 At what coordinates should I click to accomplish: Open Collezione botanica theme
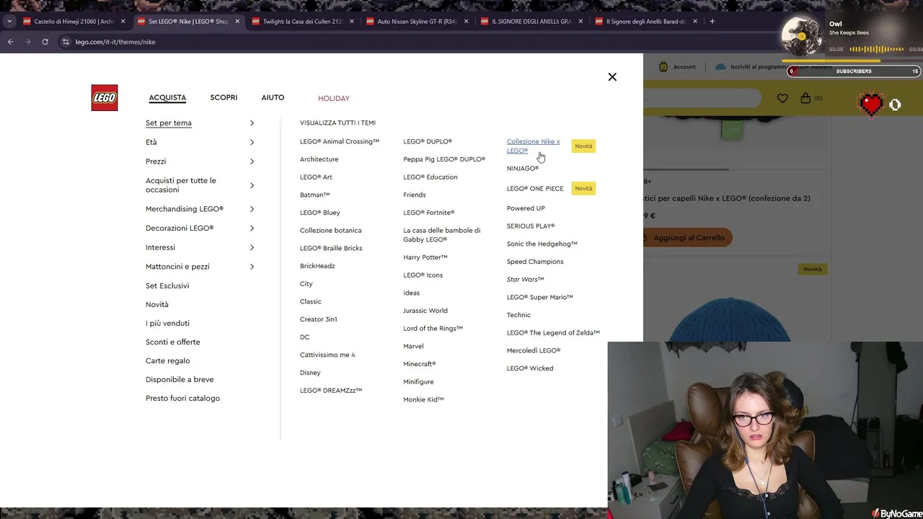pos(330,231)
